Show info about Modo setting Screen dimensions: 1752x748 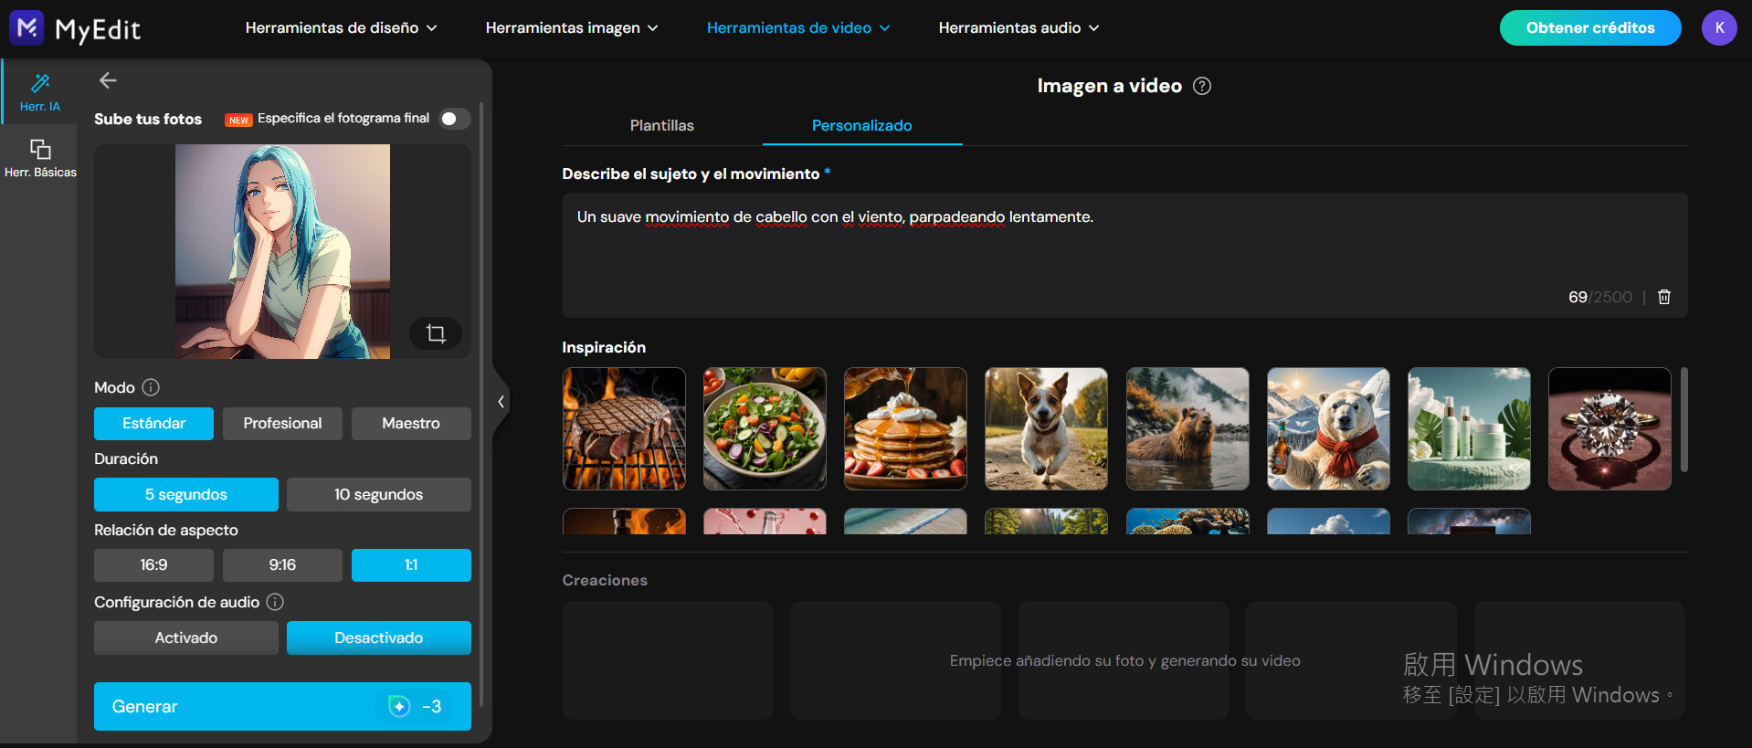click(x=151, y=387)
